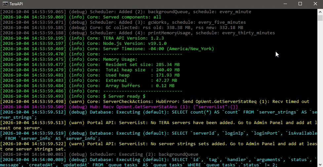This screenshot has width=323, height=167.
Task: Click 'Scheduler: Executing (2): backgroundQueue' line
Action: click(99, 154)
